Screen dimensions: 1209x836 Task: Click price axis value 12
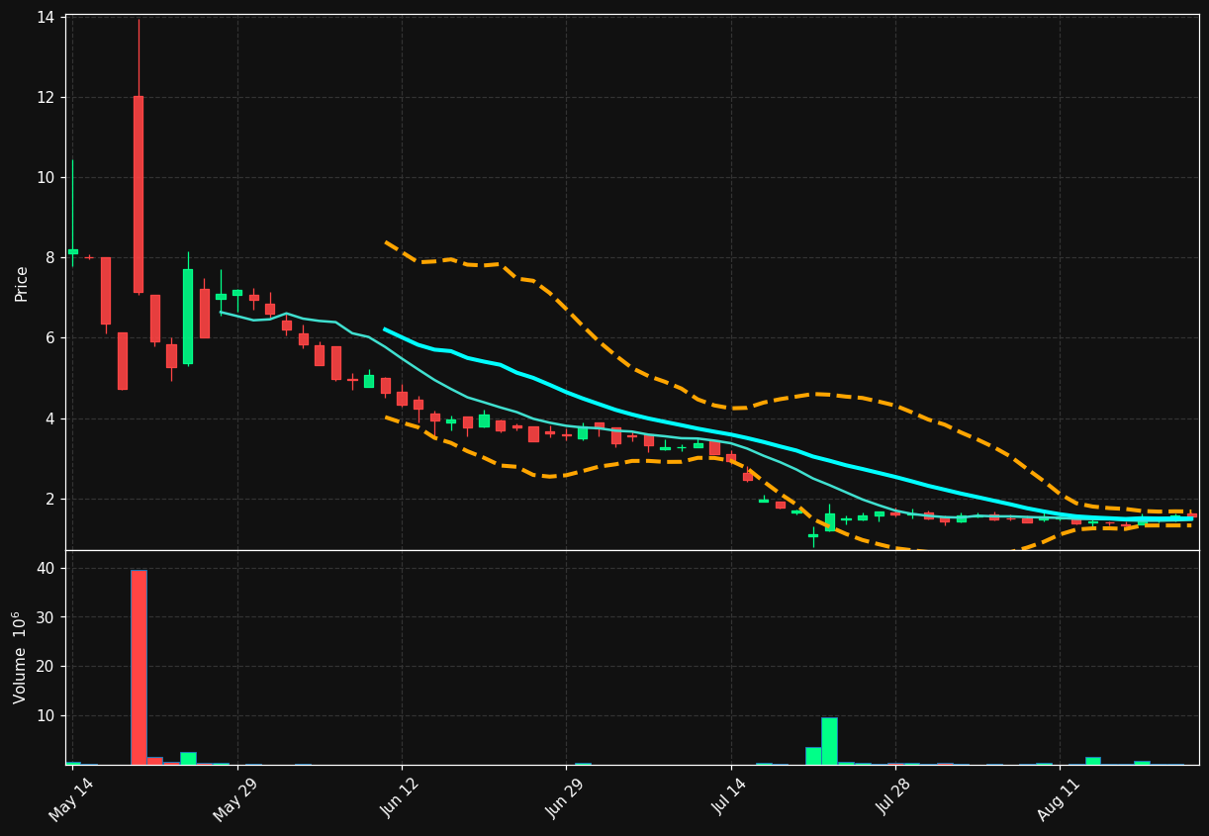click(46, 98)
